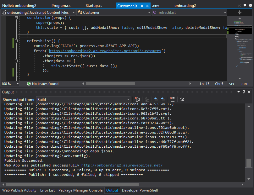Toggle Word Wrap in the Output panel
The width and height of the screenshot is (254, 195).
tap(182, 99)
